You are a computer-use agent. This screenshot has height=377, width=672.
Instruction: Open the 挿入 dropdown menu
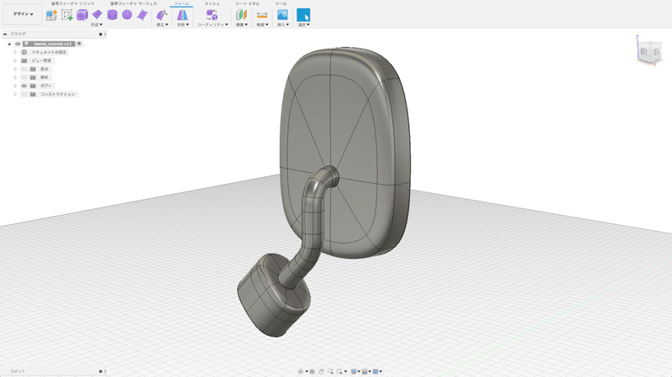283,25
